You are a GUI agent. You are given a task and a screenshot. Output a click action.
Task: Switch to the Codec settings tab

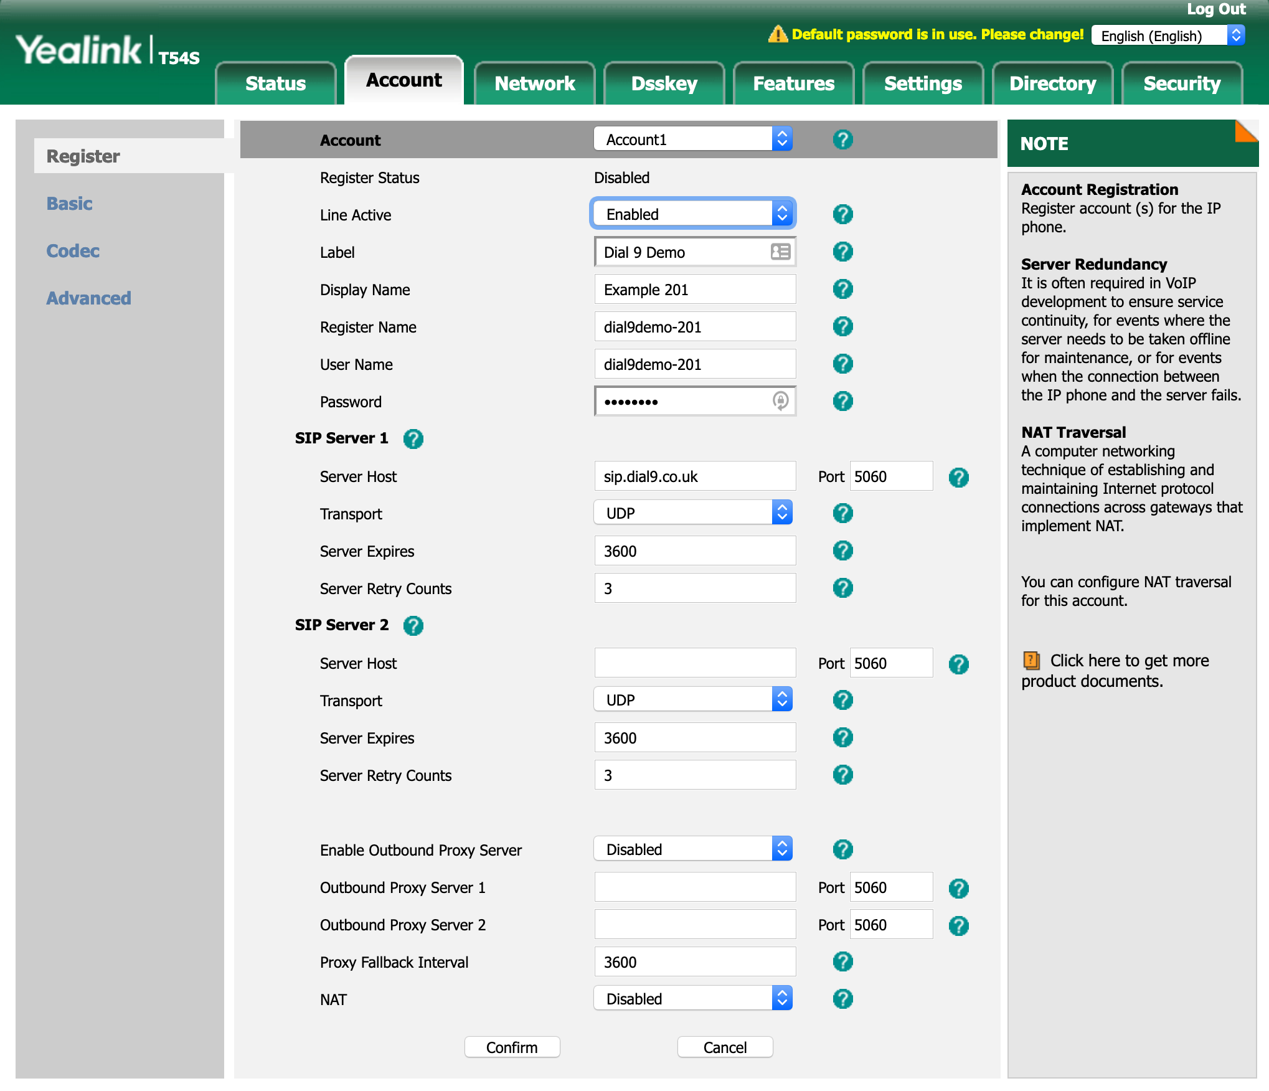(x=71, y=250)
